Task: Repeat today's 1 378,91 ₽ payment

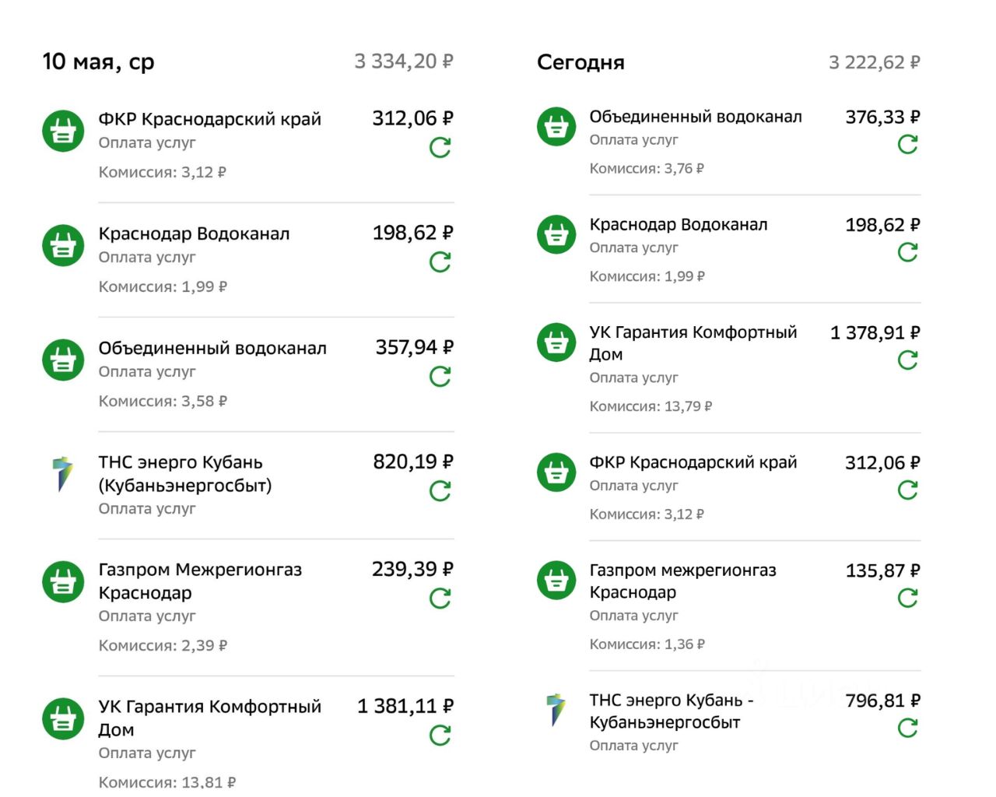Action: click(907, 360)
